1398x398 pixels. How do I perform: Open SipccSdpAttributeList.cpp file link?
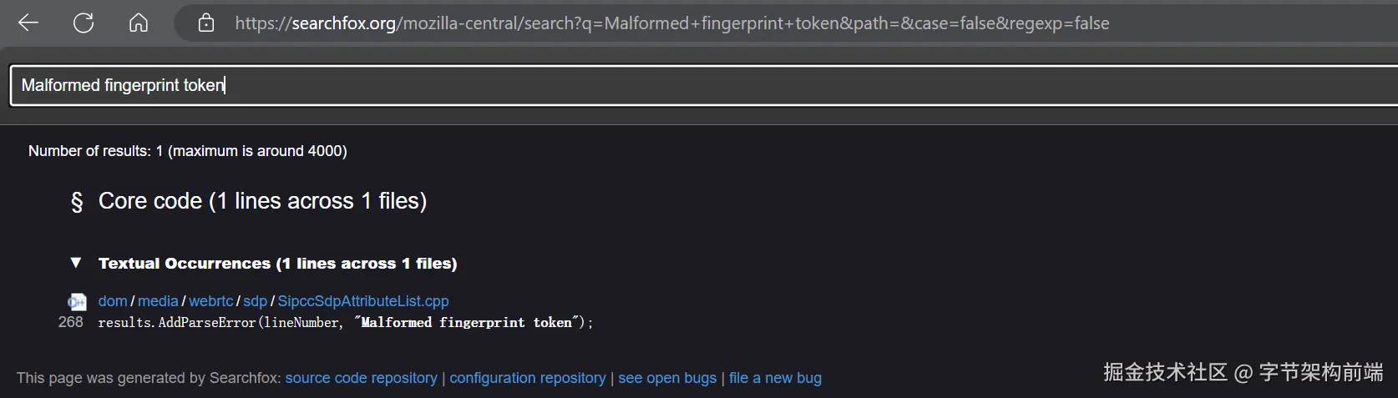[362, 301]
